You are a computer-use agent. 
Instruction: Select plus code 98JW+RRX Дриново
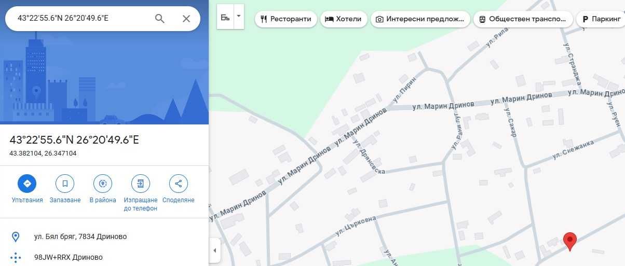69,257
